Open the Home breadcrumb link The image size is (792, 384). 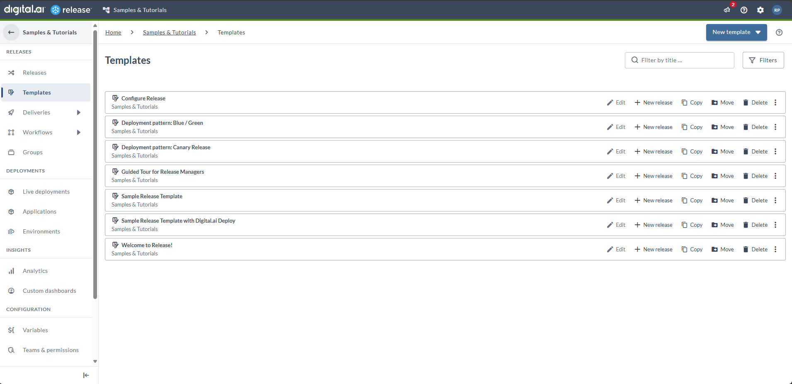pyautogui.click(x=113, y=32)
